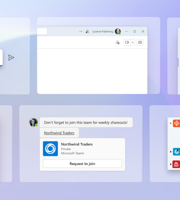The height and width of the screenshot is (200, 180).
Task: Open the activity notifications person-bell icon
Action: [87, 31]
